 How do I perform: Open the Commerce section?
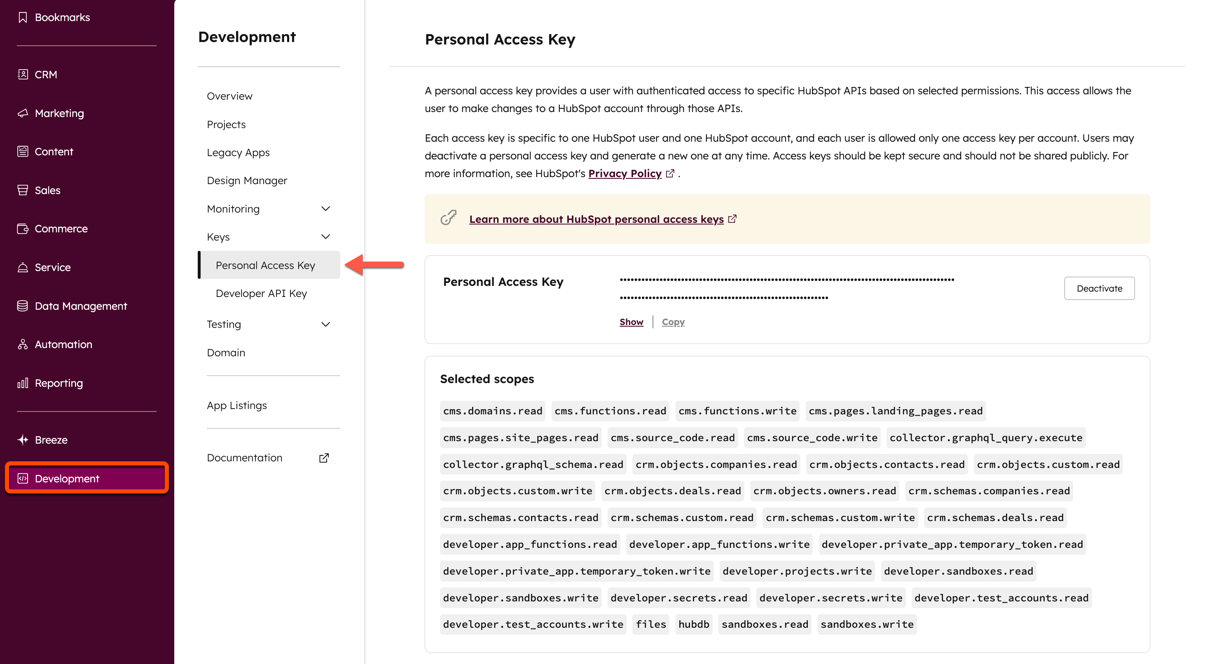[61, 229]
